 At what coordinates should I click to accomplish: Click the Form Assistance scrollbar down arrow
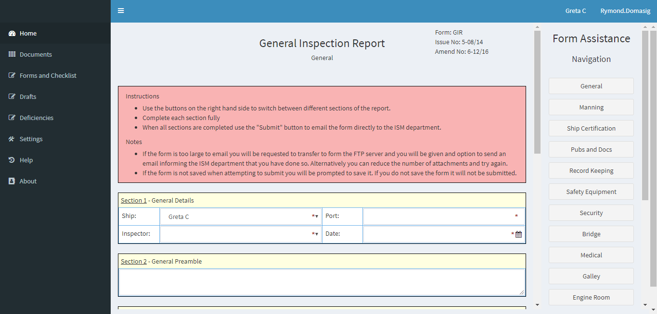click(x=645, y=305)
